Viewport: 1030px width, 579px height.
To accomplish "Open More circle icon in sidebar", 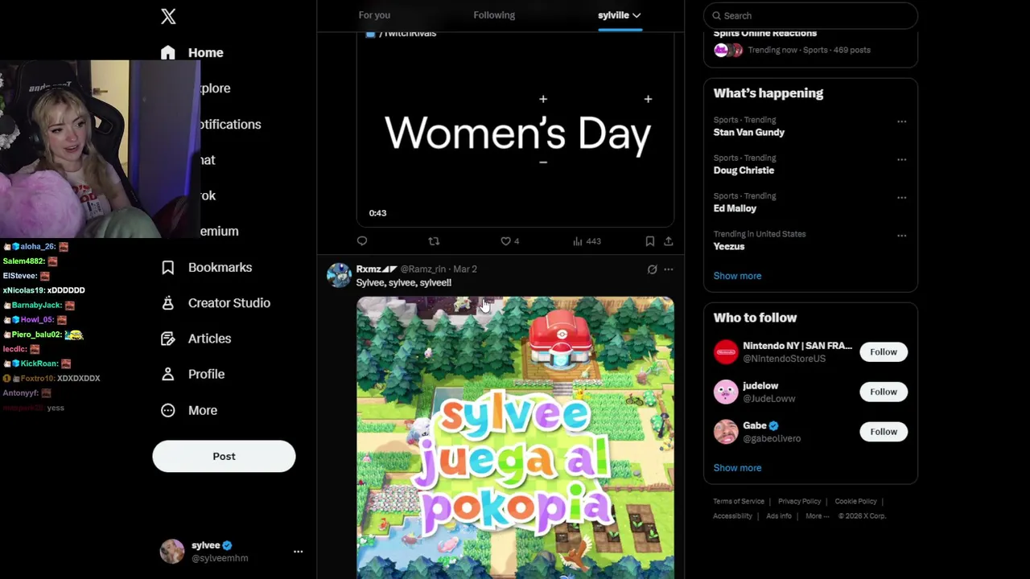I will (x=167, y=410).
